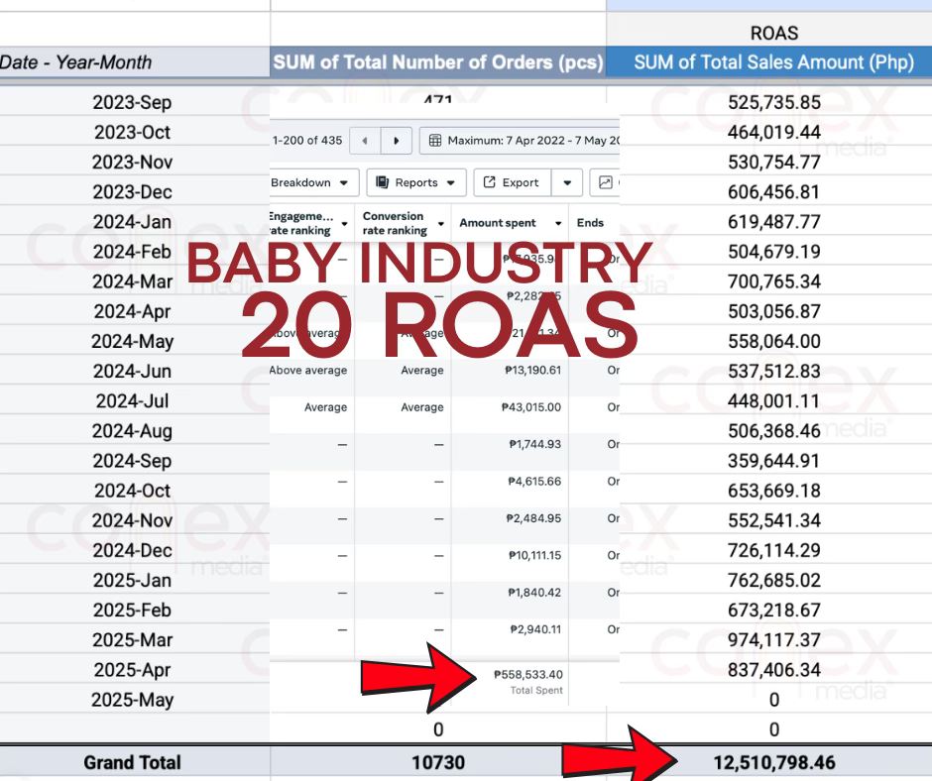This screenshot has width=932, height=781.
Task: Click amount spent ₱4,615.66
Action: click(534, 482)
